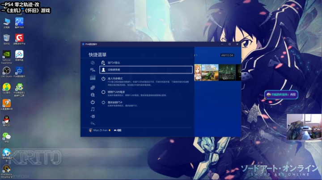Launch GeForce Experience from the desktop
Screen dimensions: 322x180
6,57
